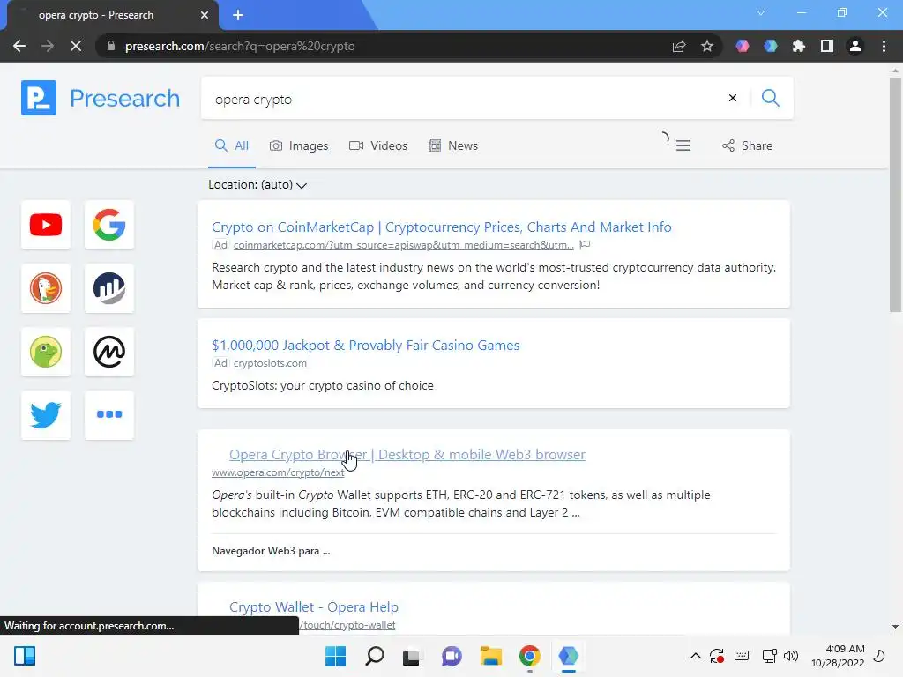Switch to the All results tab
This screenshot has height=677, width=903.
(232, 145)
